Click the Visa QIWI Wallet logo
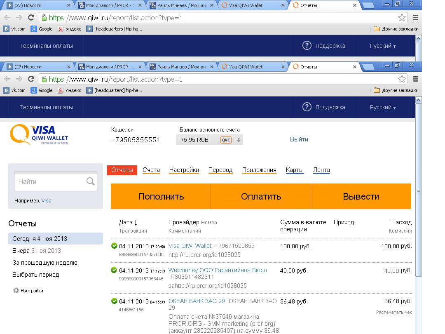The image size is (445, 334). click(39, 134)
